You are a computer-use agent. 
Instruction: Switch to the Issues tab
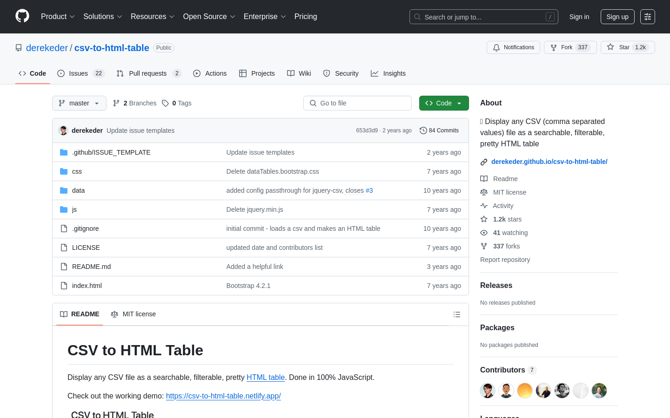81,73
